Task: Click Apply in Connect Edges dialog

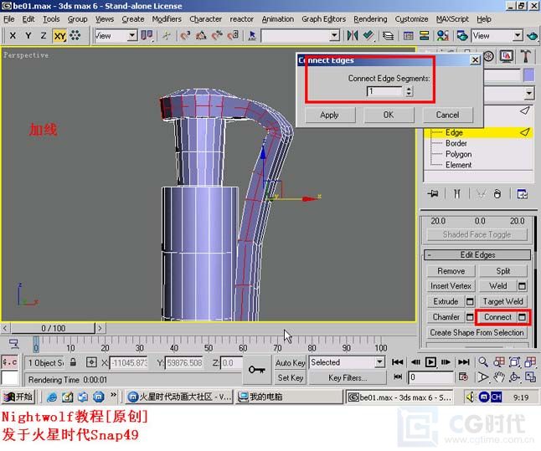Action: pos(330,115)
